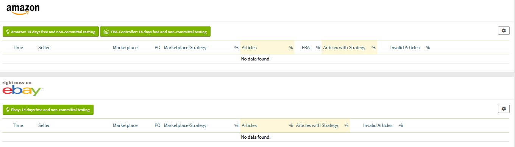Image resolution: width=515 pixels, height=147 pixels.
Task: Sort Amazon table by Seller column
Action: click(x=44, y=48)
